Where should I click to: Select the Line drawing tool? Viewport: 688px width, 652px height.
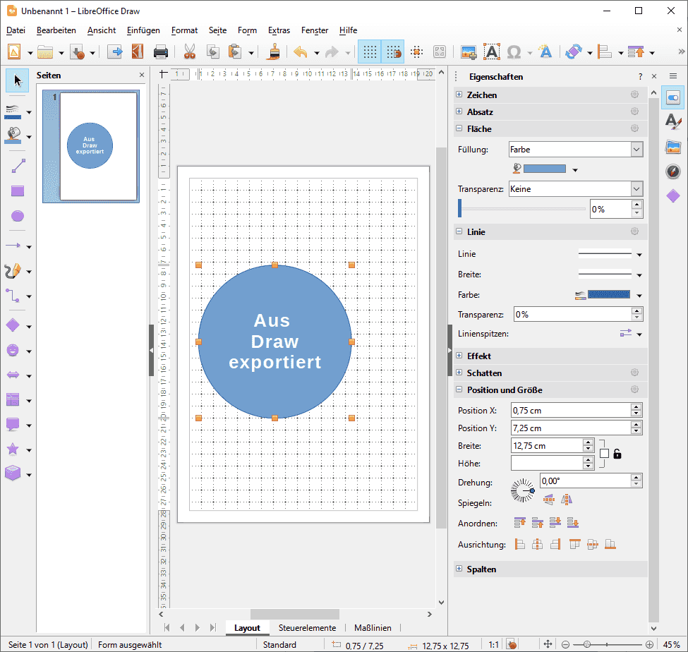point(18,166)
